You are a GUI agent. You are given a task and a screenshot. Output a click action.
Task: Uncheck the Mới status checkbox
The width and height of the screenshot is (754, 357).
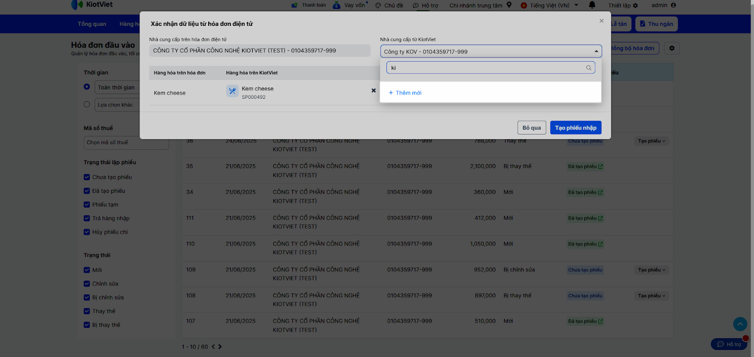coord(87,270)
